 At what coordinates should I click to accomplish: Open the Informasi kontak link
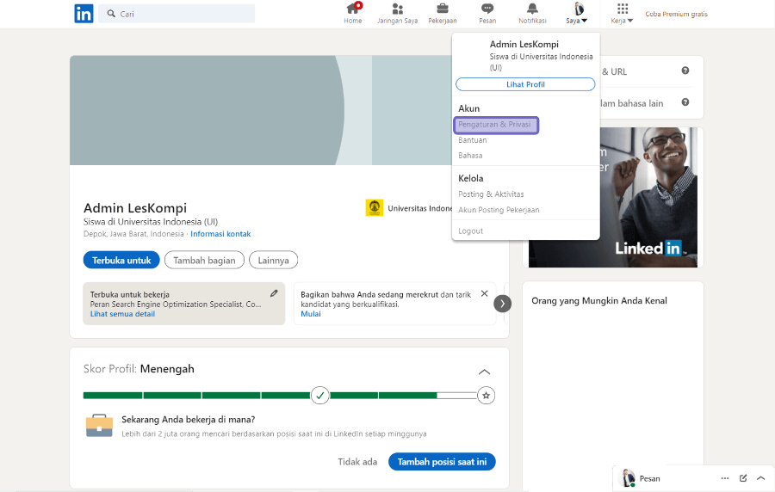click(220, 234)
